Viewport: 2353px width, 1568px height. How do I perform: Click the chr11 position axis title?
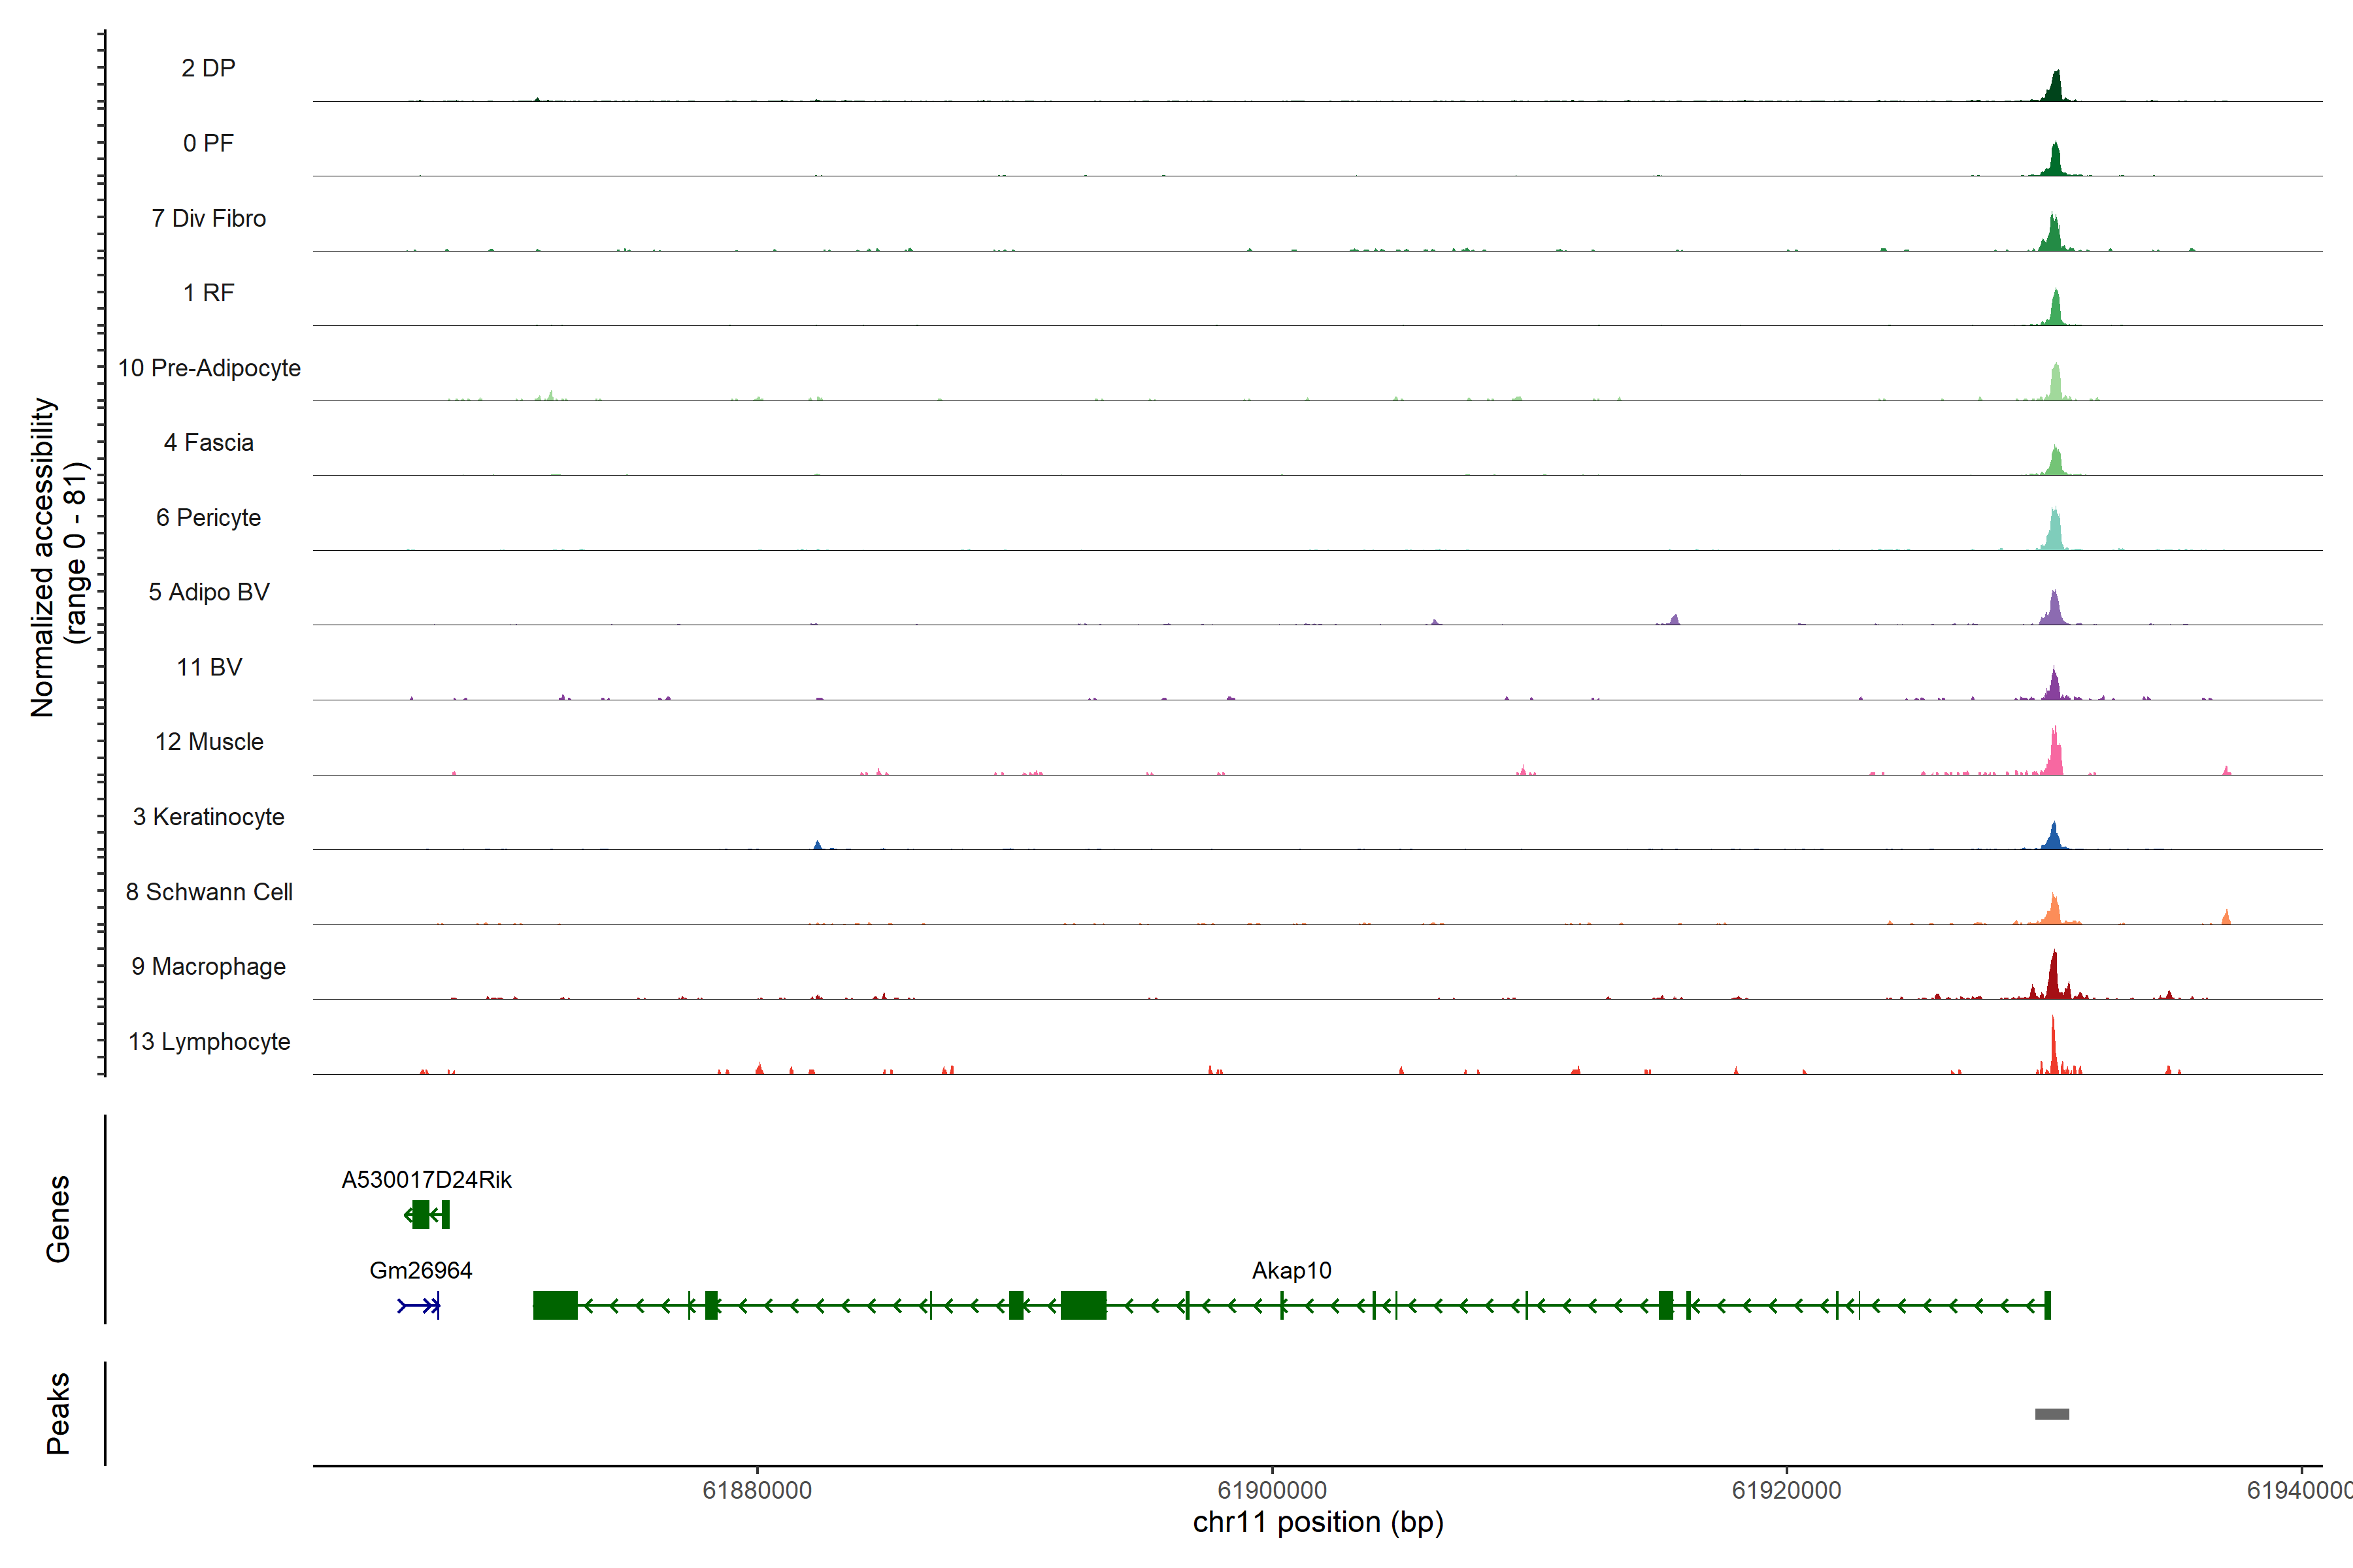[x=1318, y=1523]
